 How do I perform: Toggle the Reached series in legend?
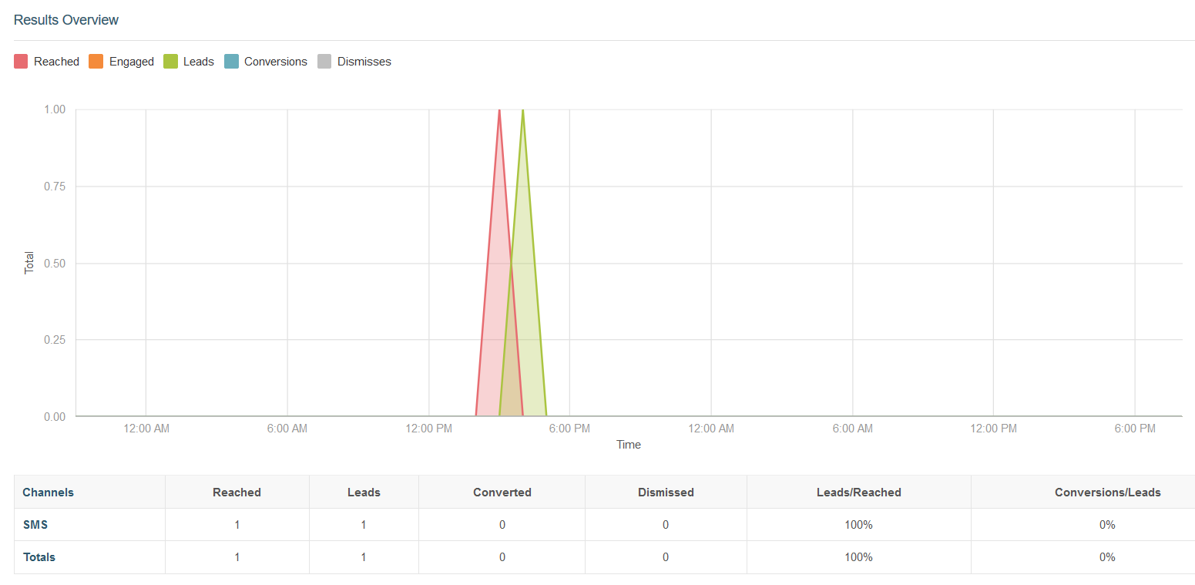click(47, 62)
